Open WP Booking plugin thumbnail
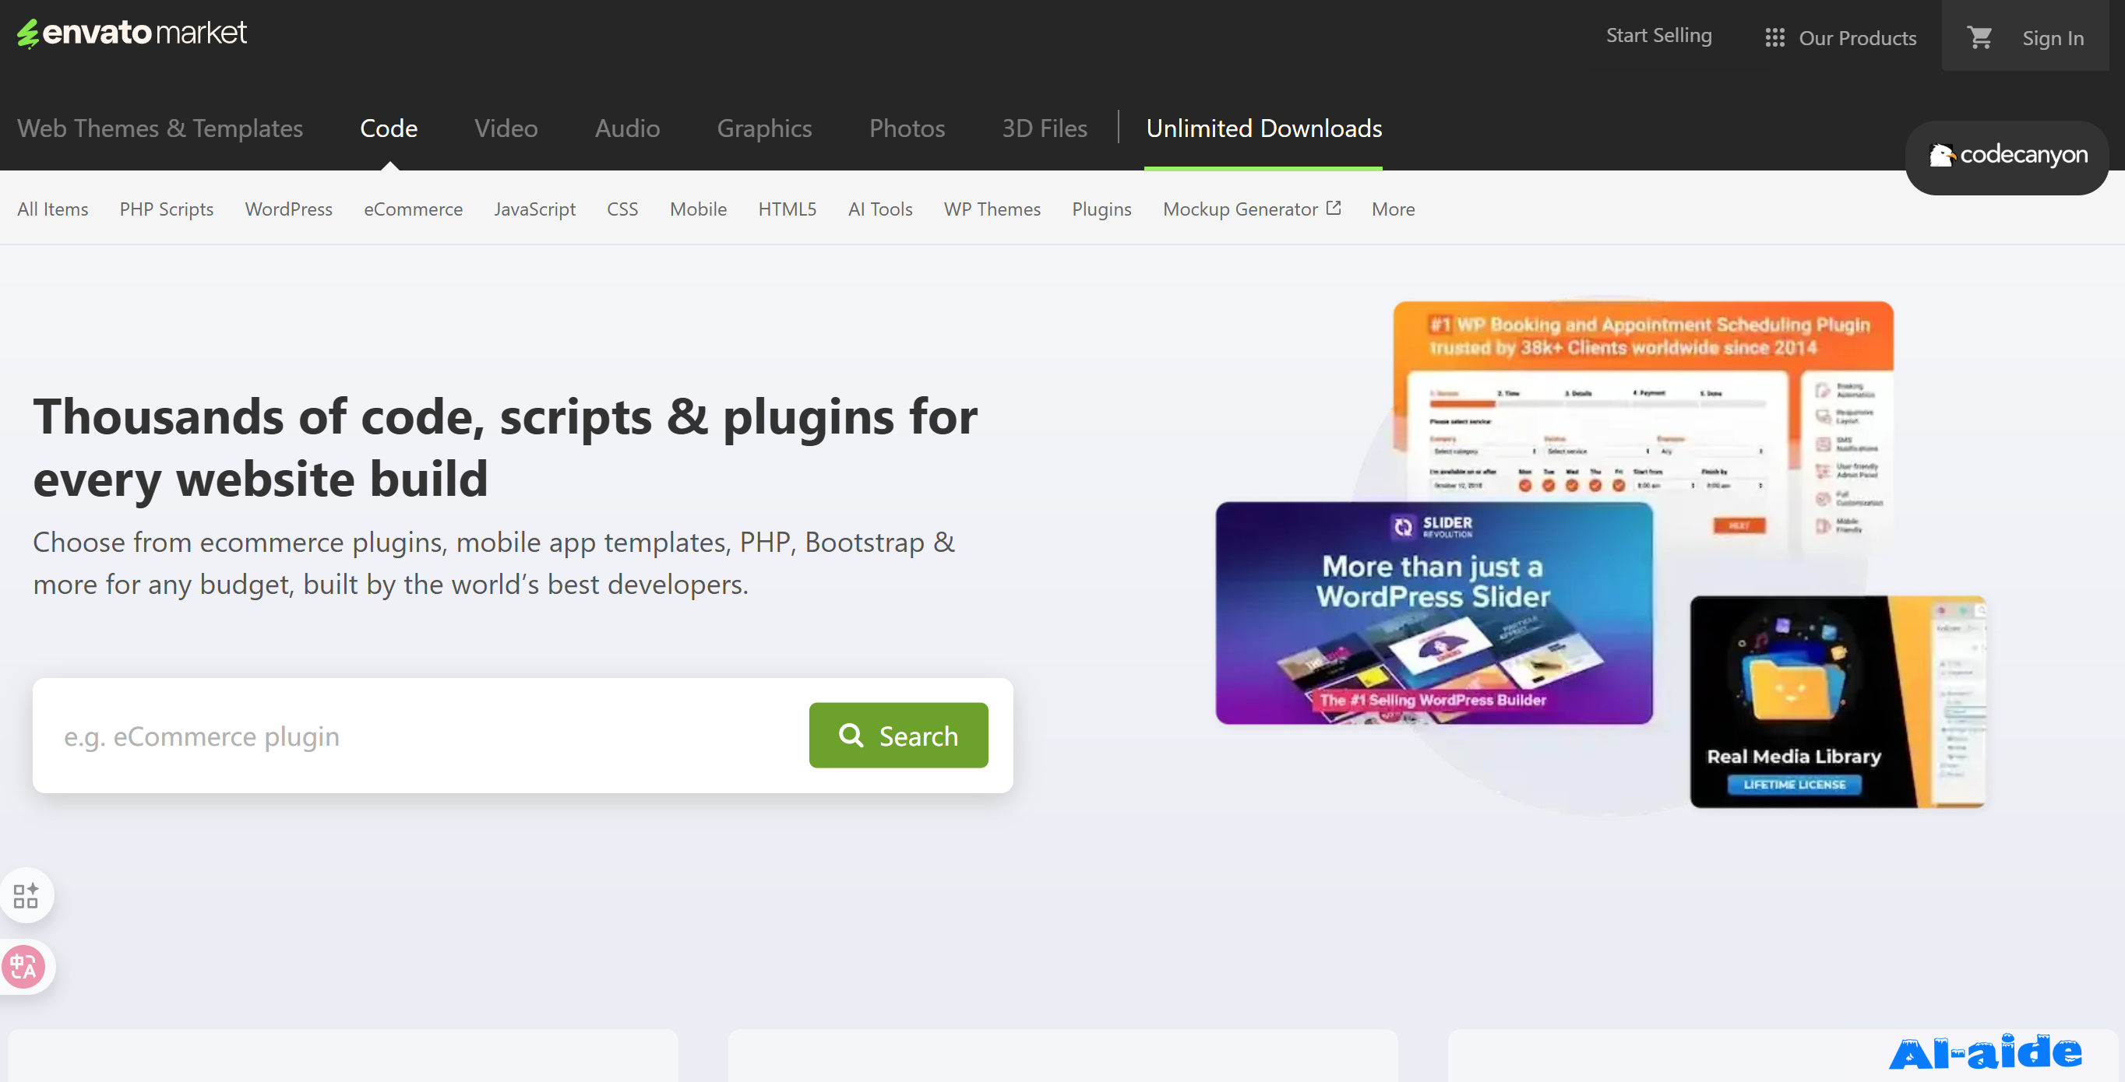 click(1642, 402)
